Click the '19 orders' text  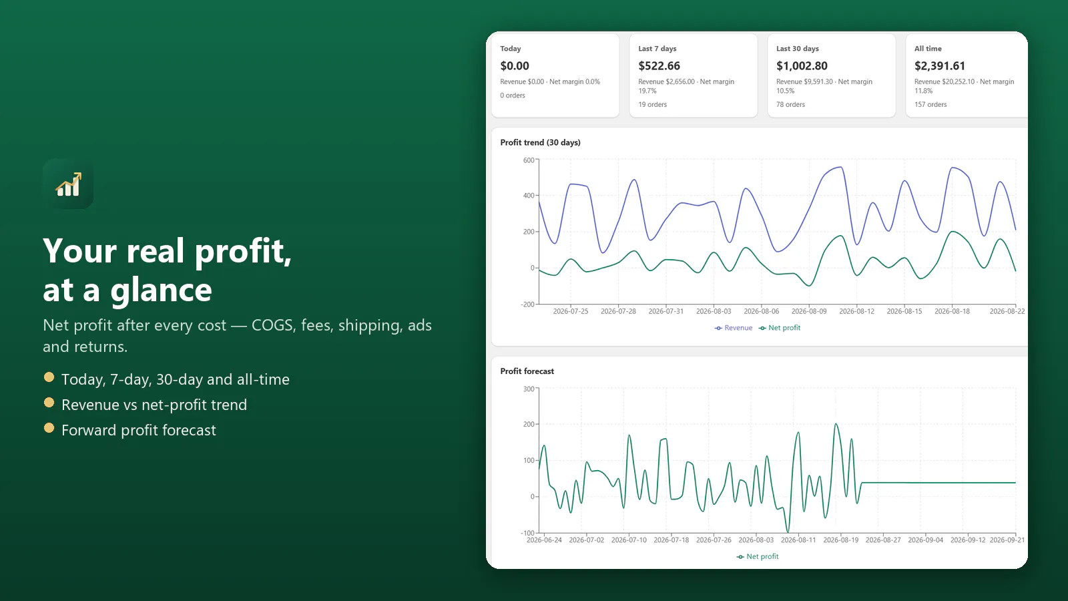click(653, 105)
